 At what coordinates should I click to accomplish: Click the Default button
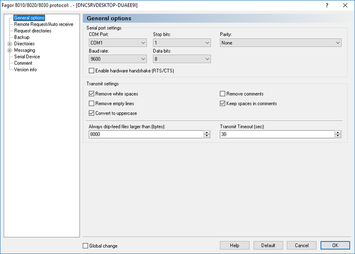point(268,245)
